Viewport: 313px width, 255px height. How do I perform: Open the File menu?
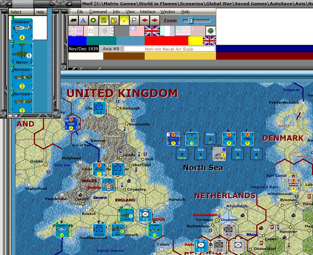coord(80,12)
